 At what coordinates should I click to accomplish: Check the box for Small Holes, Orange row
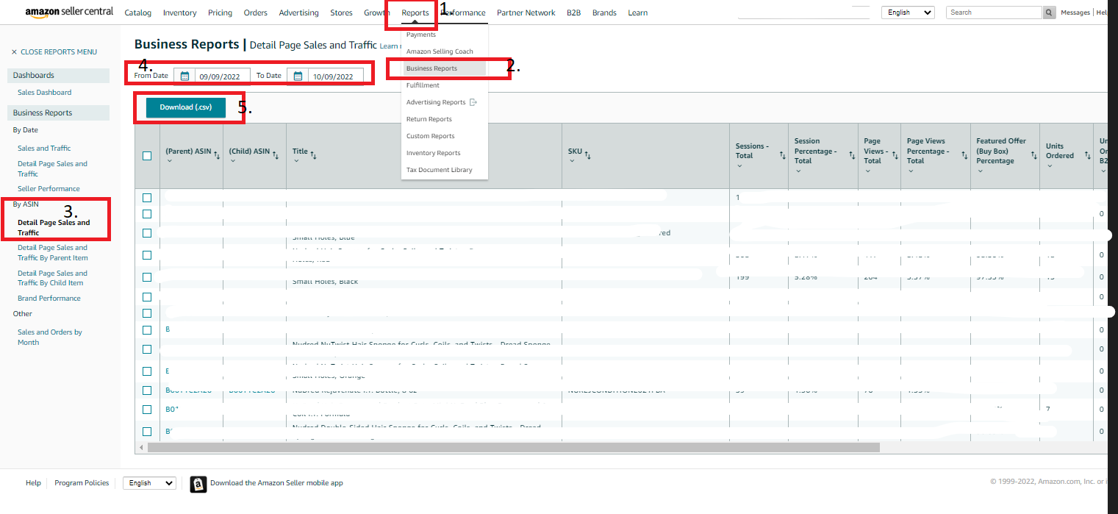coord(147,371)
